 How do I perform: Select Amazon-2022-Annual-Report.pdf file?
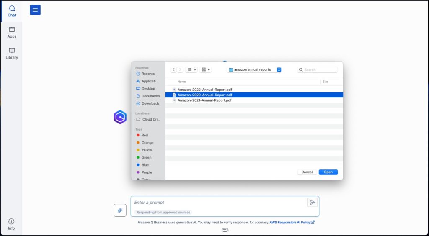(254, 90)
